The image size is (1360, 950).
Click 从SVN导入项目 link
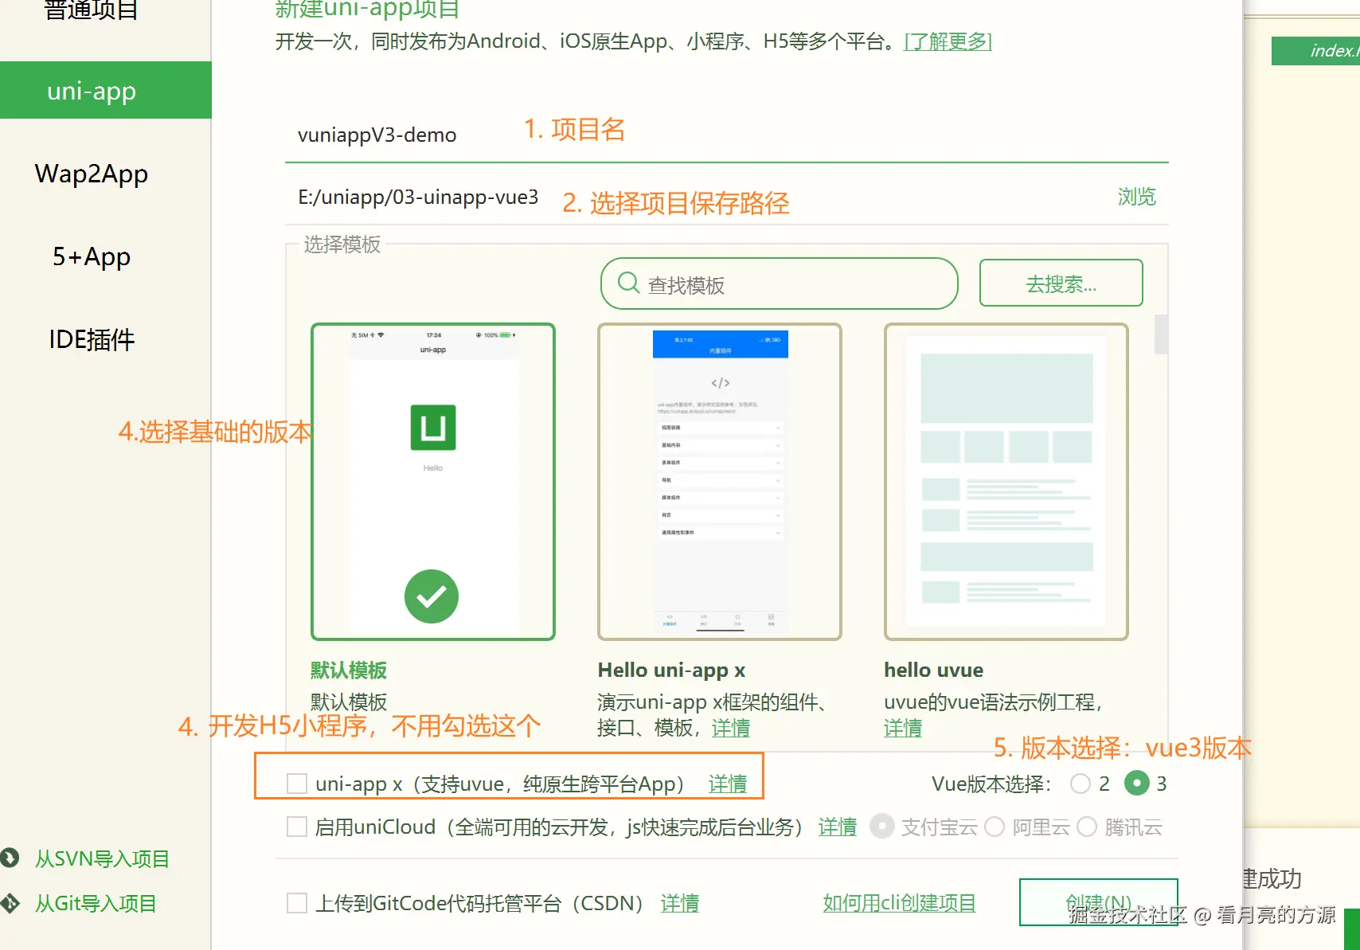(102, 858)
